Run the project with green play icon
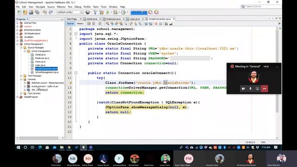This screenshot has height=167, width=297. [x=108, y=13]
